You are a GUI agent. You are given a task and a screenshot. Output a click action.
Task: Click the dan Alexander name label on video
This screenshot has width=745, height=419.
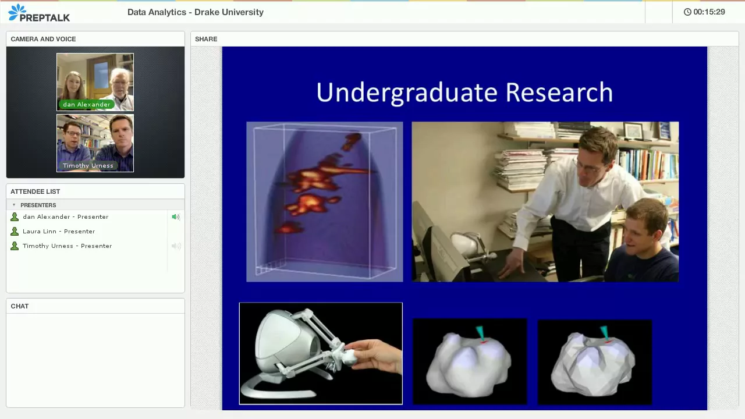click(86, 104)
